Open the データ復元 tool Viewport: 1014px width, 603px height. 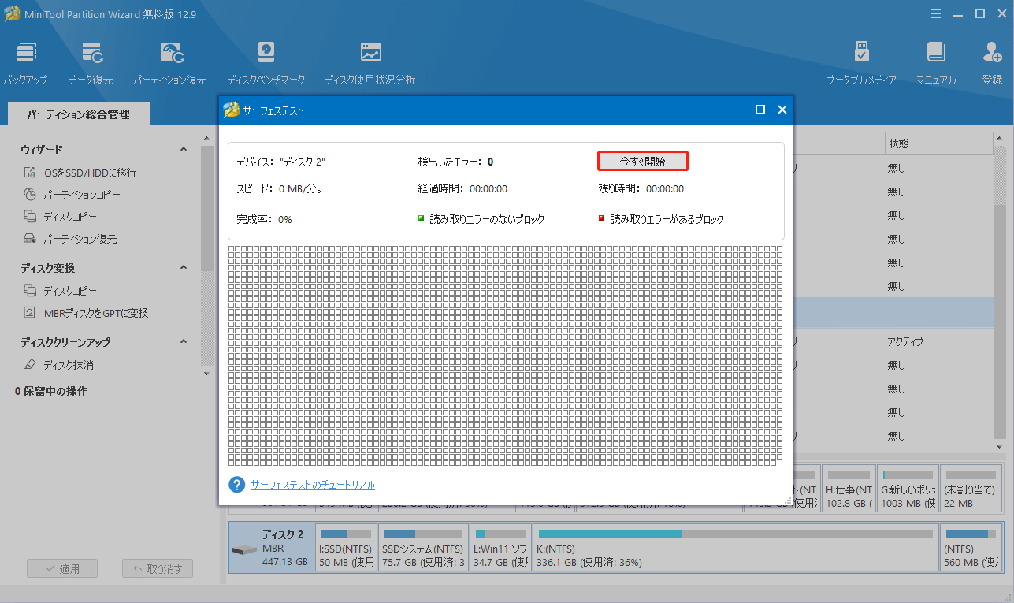91,64
